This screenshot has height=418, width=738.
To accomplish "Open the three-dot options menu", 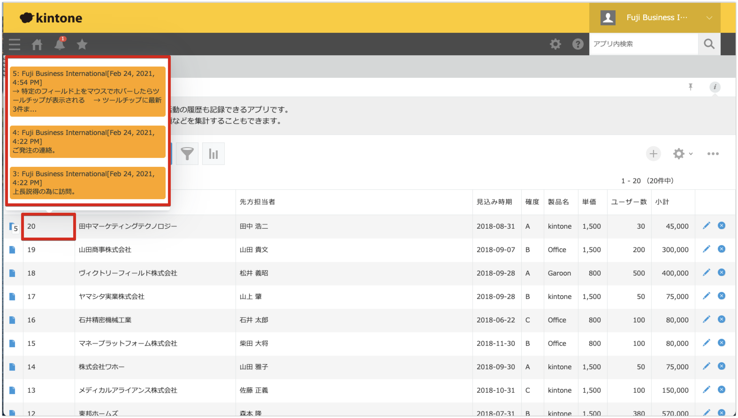I will (x=713, y=154).
